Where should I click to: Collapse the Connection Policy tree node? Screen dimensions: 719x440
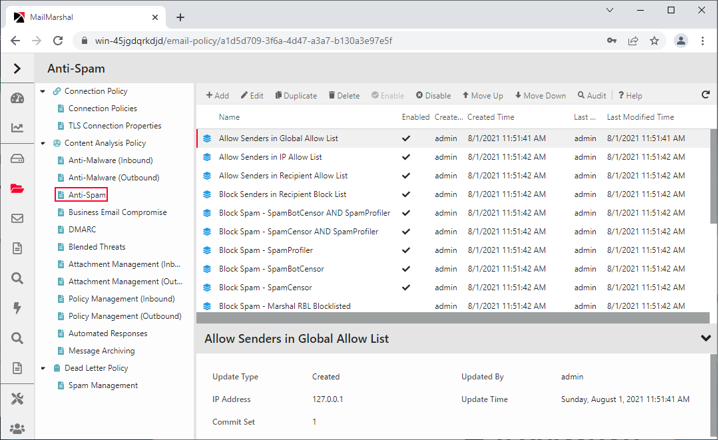coord(43,91)
